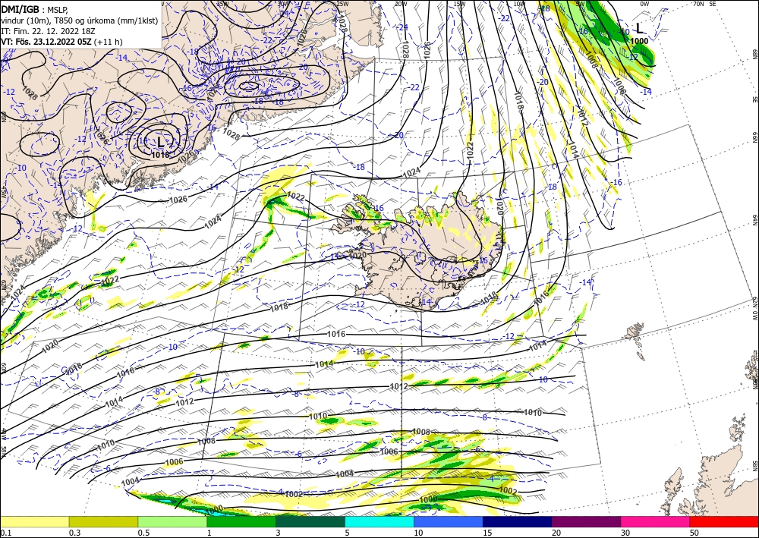The image size is (759, 538).
Task: Click the purple 20–30 legend swatch
Action: coord(586,521)
